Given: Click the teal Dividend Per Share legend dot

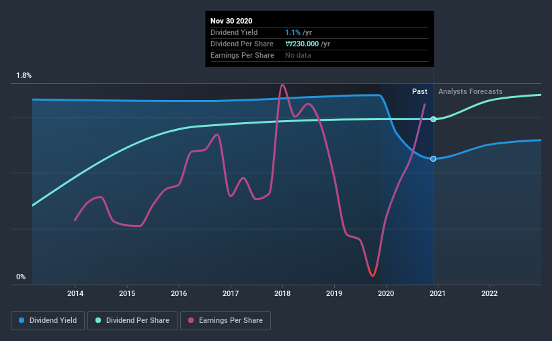Looking at the screenshot, I should [x=98, y=320].
